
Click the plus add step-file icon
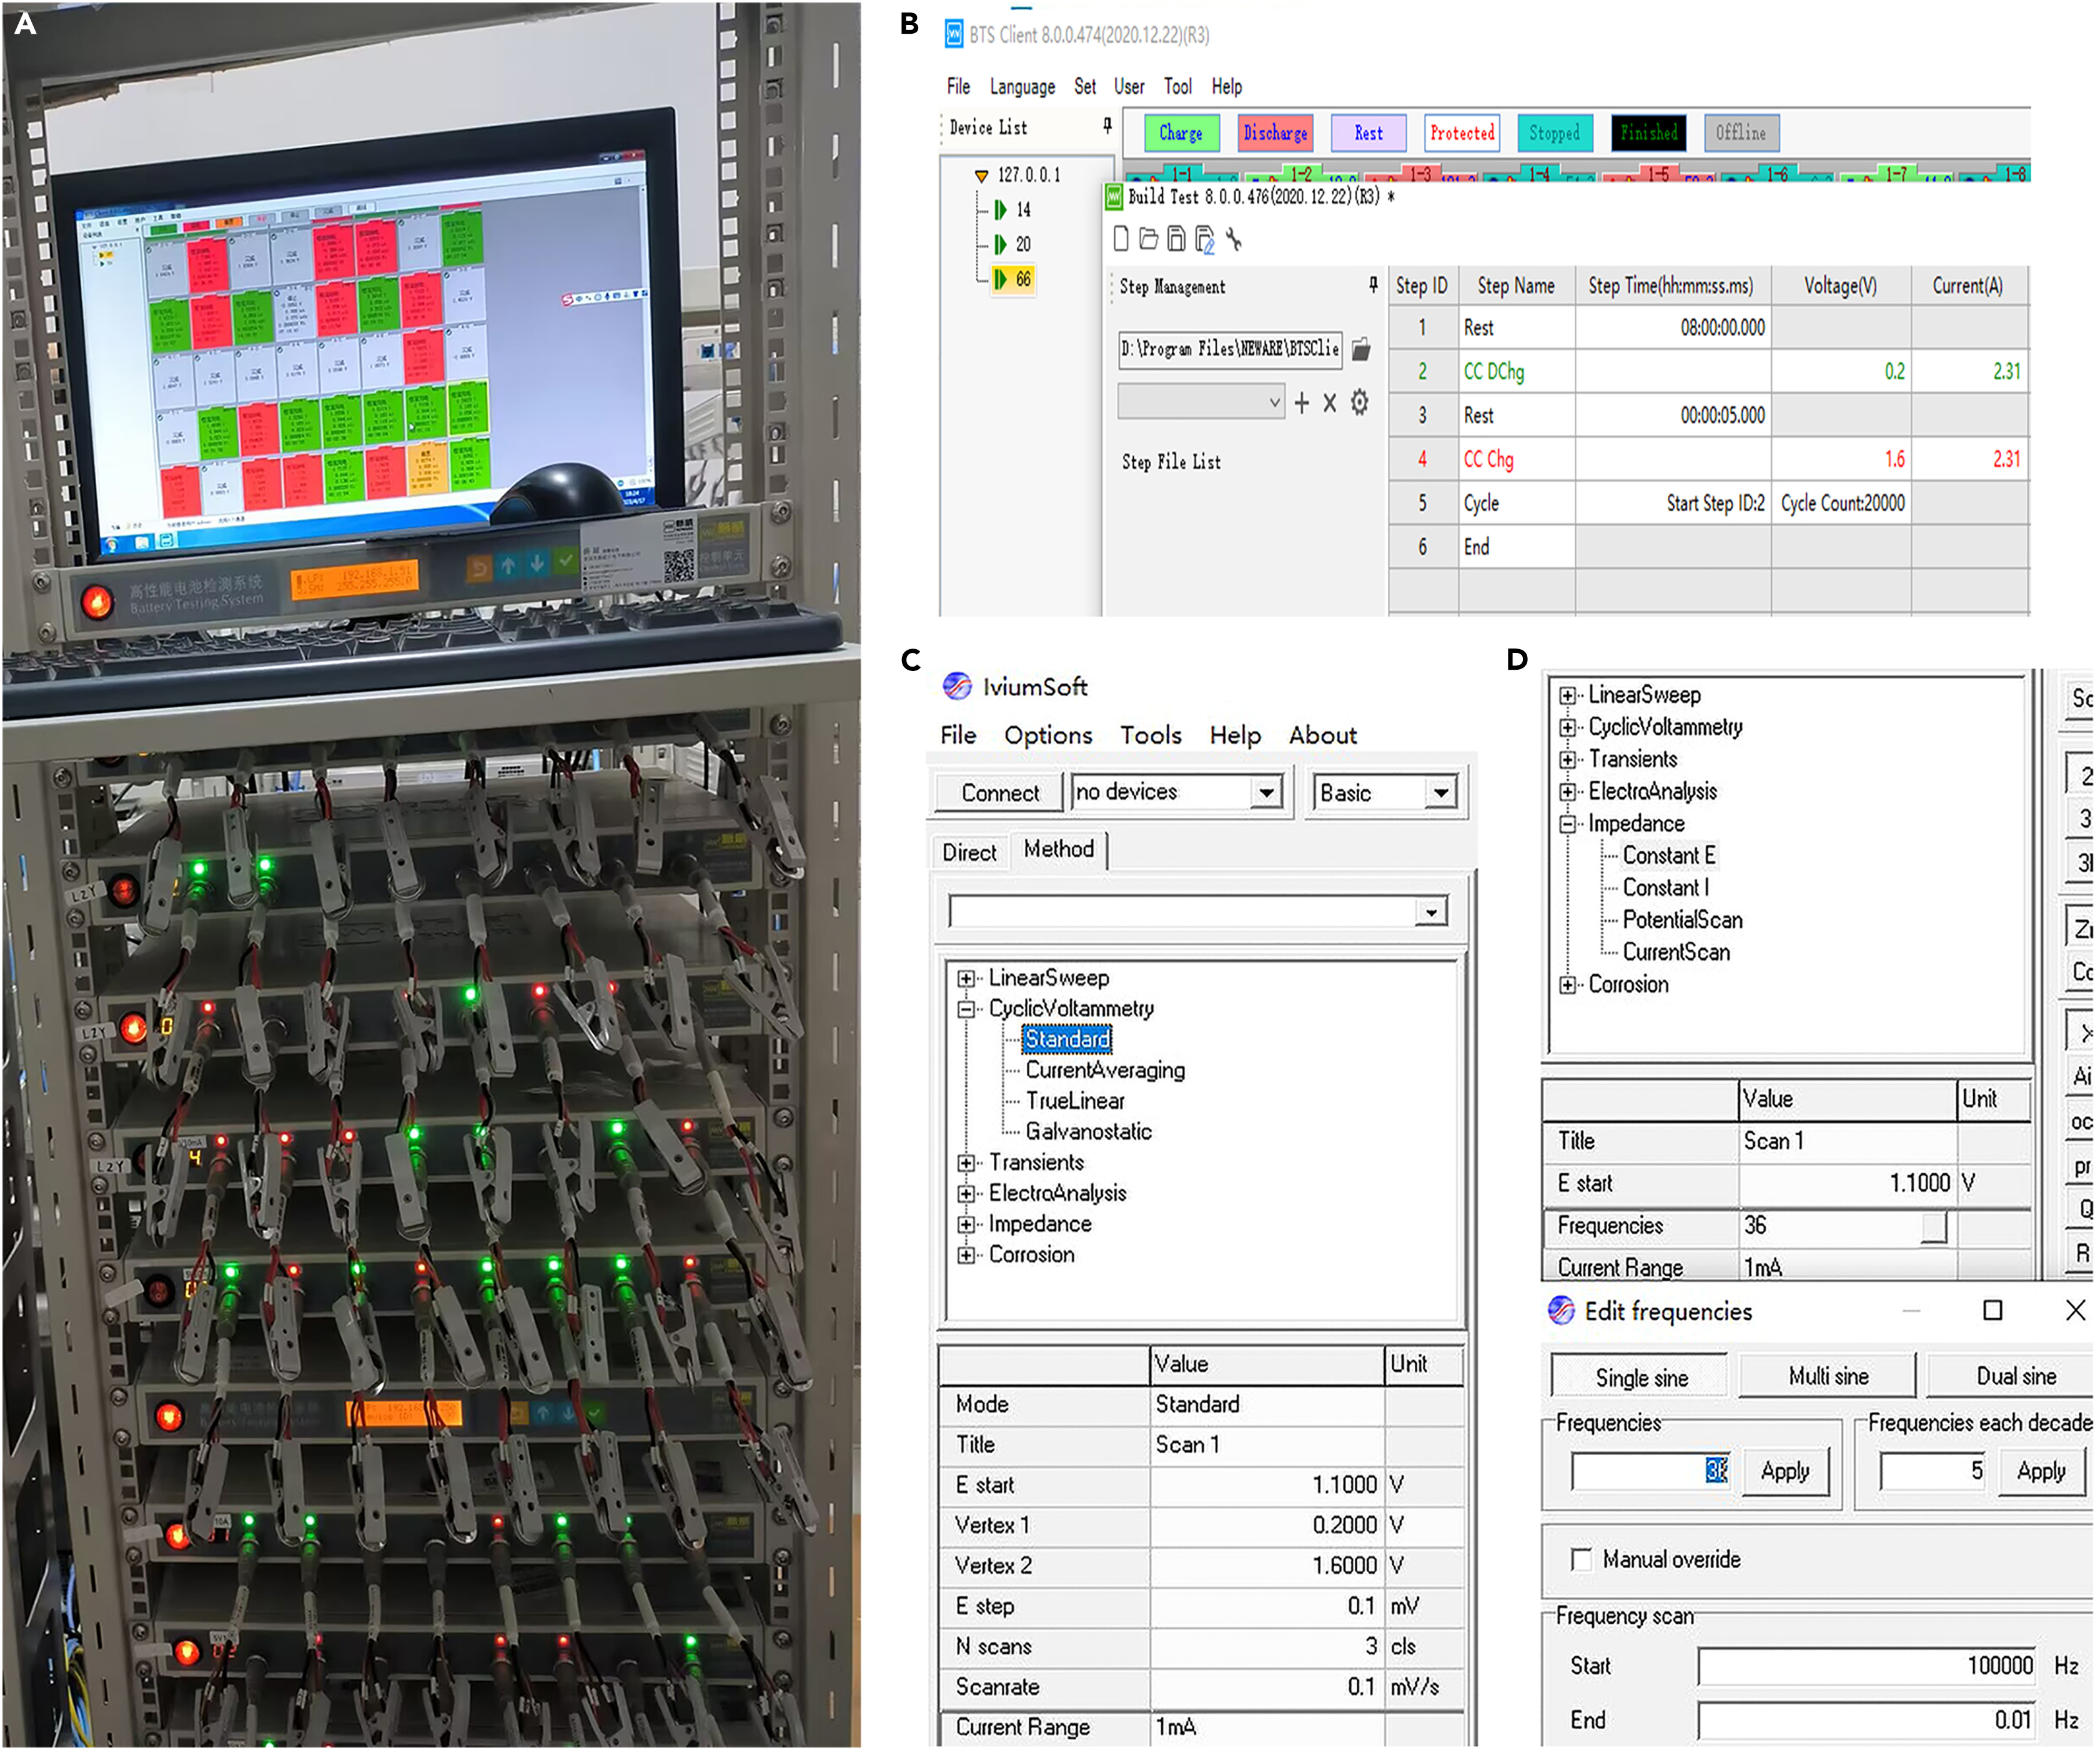coord(1301,403)
